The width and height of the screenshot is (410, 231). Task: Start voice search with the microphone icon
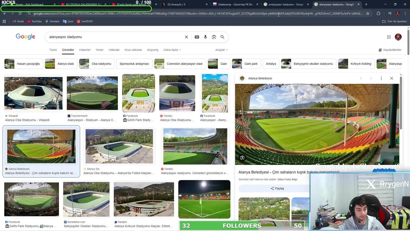click(x=205, y=37)
